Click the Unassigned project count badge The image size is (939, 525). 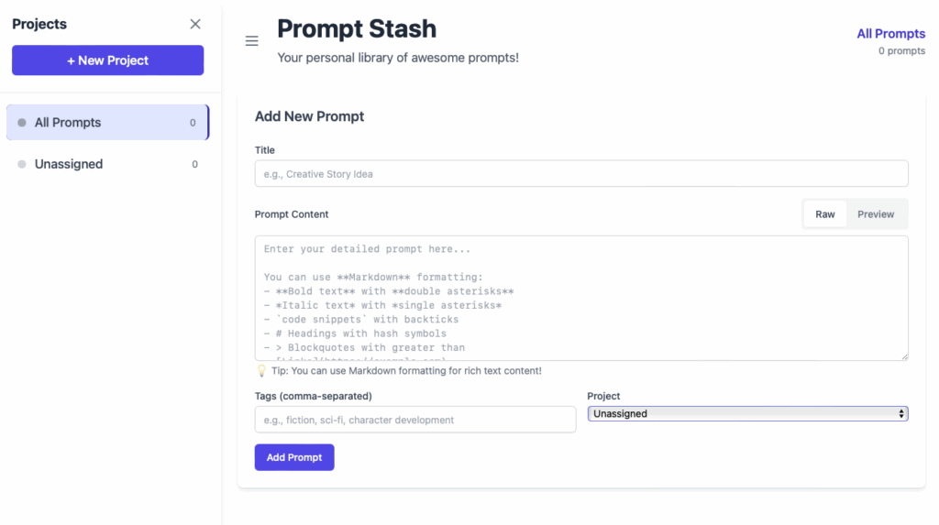tap(194, 165)
